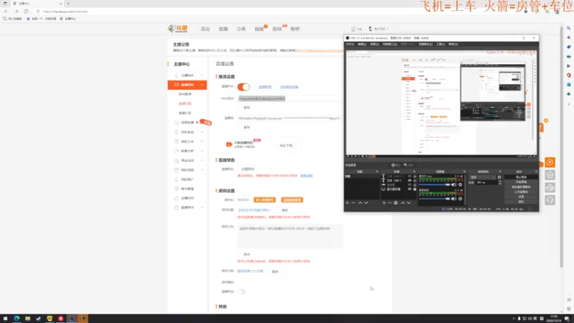The height and width of the screenshot is (323, 574).
Task: Mute the first mixer audio channel
Action: pyautogui.click(x=454, y=184)
